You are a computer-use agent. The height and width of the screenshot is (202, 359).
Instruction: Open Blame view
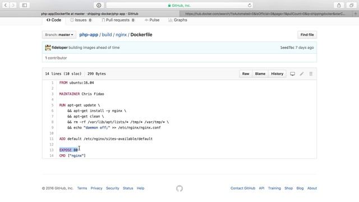tap(260, 74)
